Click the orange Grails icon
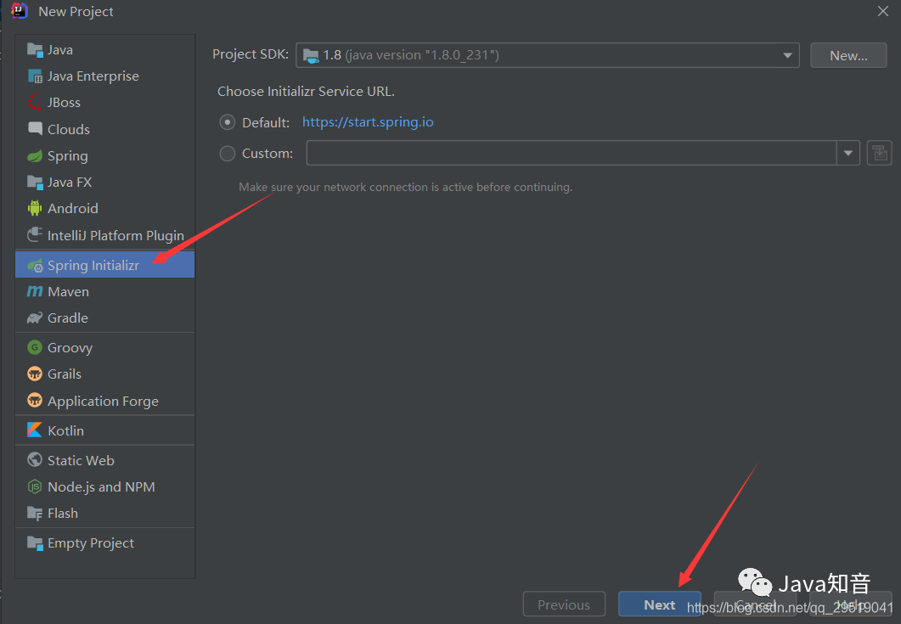901x624 pixels. click(35, 374)
